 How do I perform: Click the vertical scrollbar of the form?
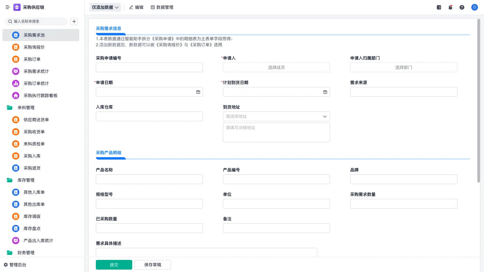coord(479,101)
